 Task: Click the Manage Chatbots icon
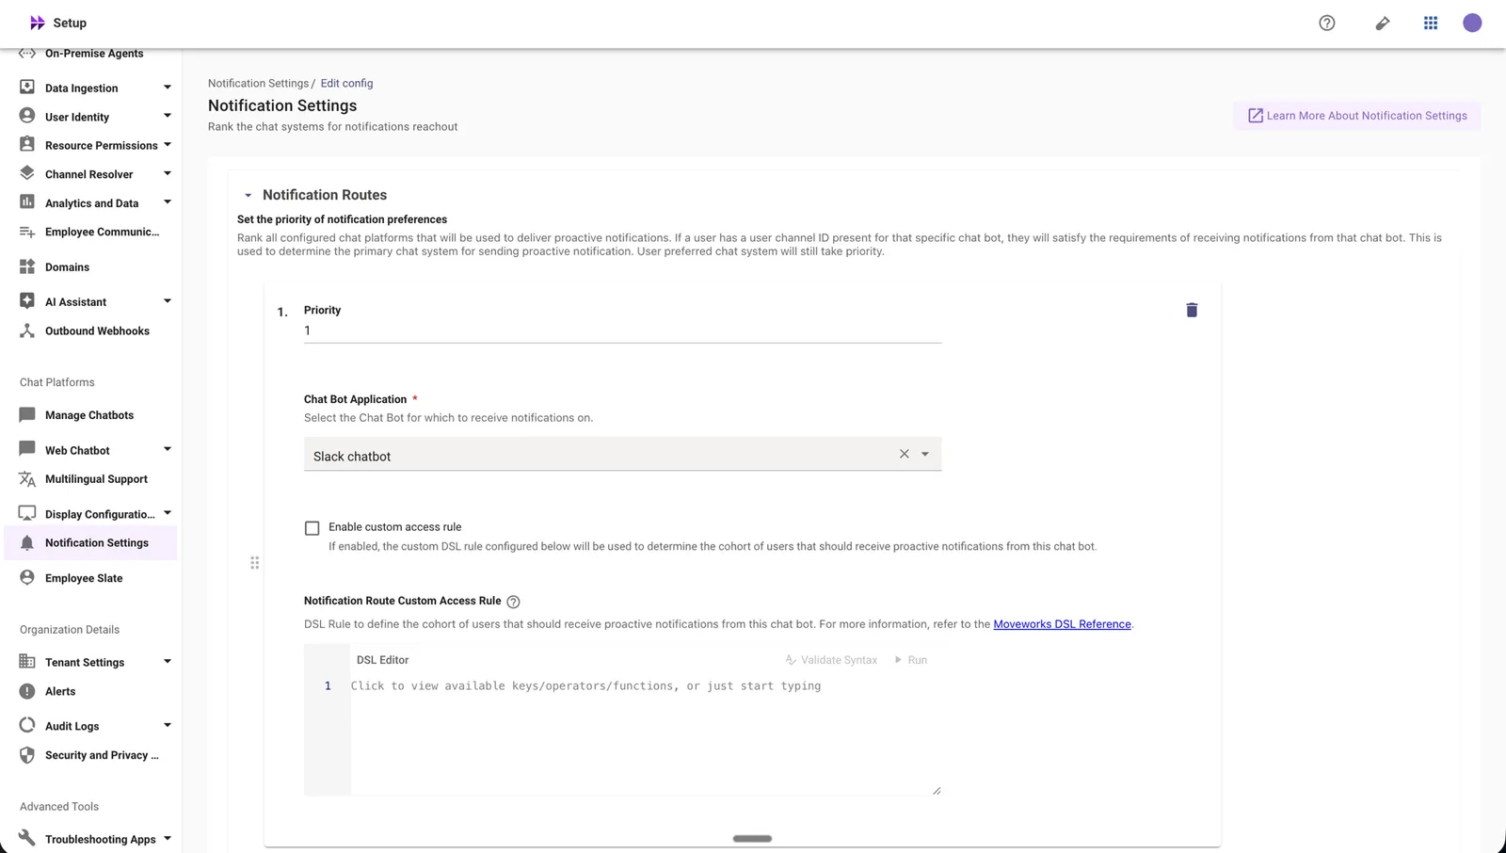click(x=27, y=414)
